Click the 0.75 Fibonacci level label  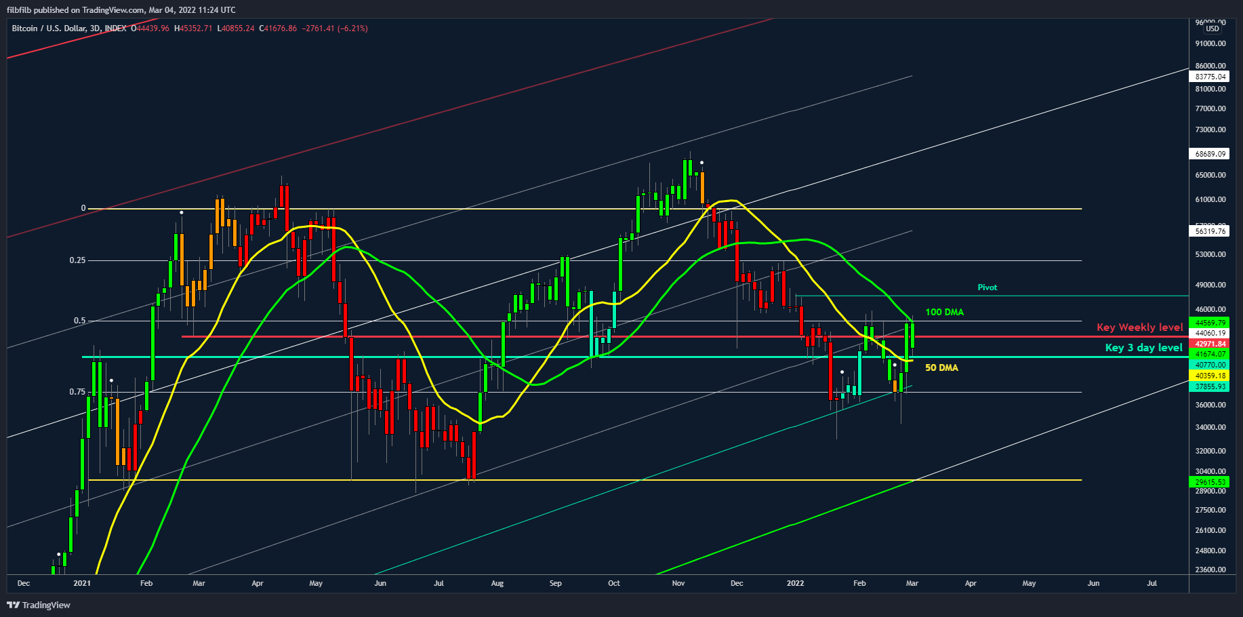click(x=77, y=392)
